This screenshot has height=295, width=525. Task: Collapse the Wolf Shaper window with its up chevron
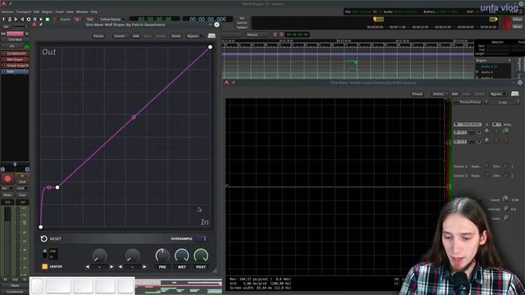[x=210, y=25]
